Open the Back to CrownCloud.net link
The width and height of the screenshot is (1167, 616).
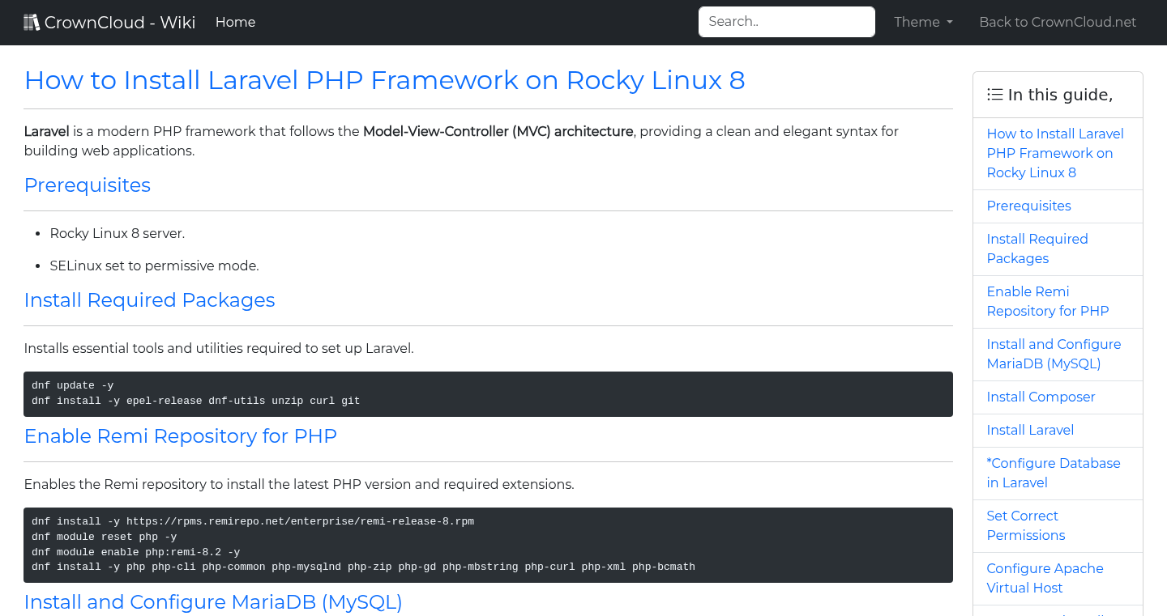1058,23
